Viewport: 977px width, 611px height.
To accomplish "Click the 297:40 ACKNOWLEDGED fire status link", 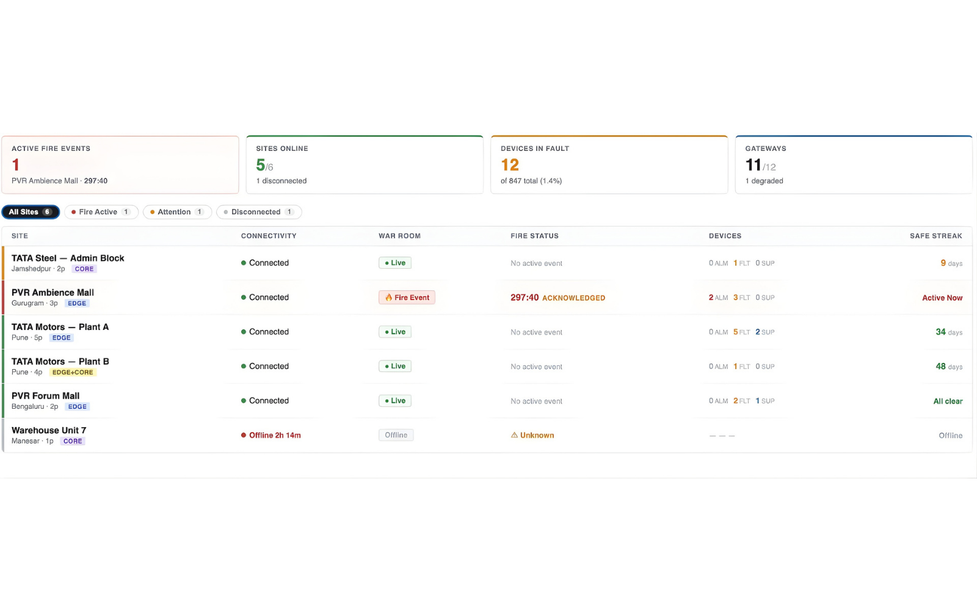I will point(558,298).
